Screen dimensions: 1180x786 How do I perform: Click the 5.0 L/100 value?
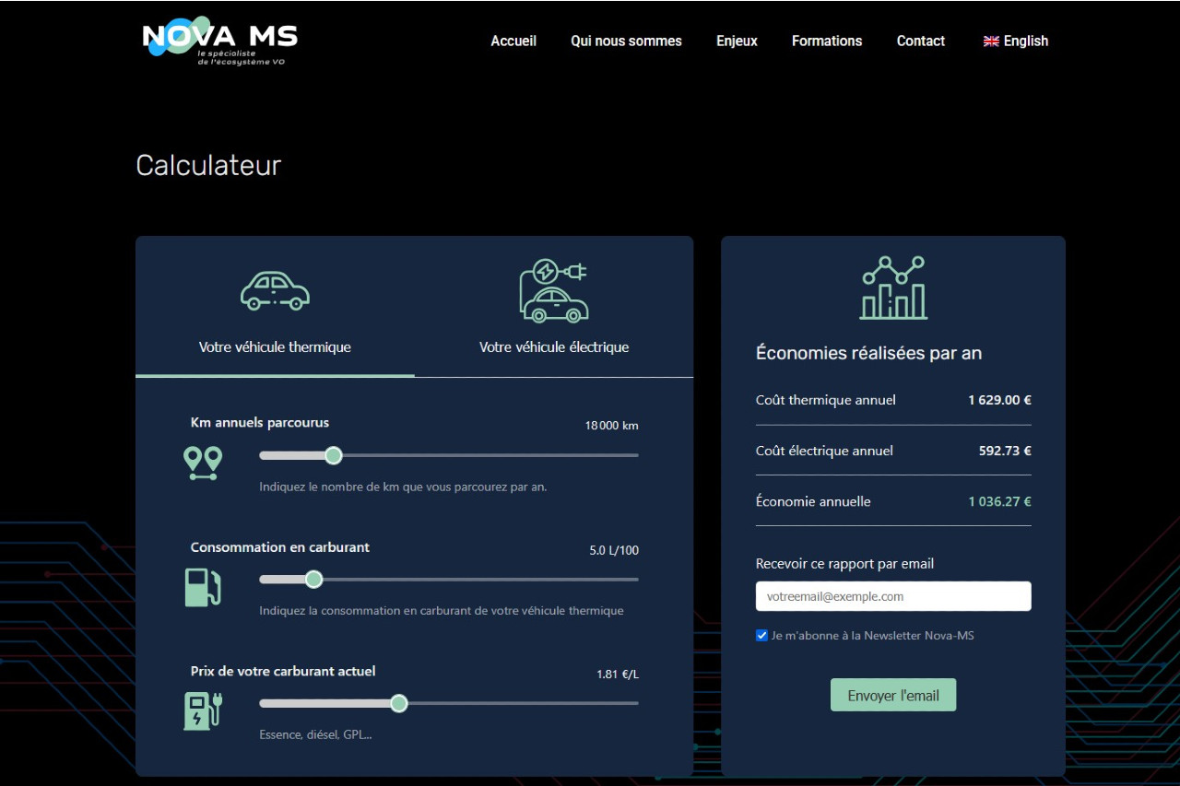(x=614, y=550)
